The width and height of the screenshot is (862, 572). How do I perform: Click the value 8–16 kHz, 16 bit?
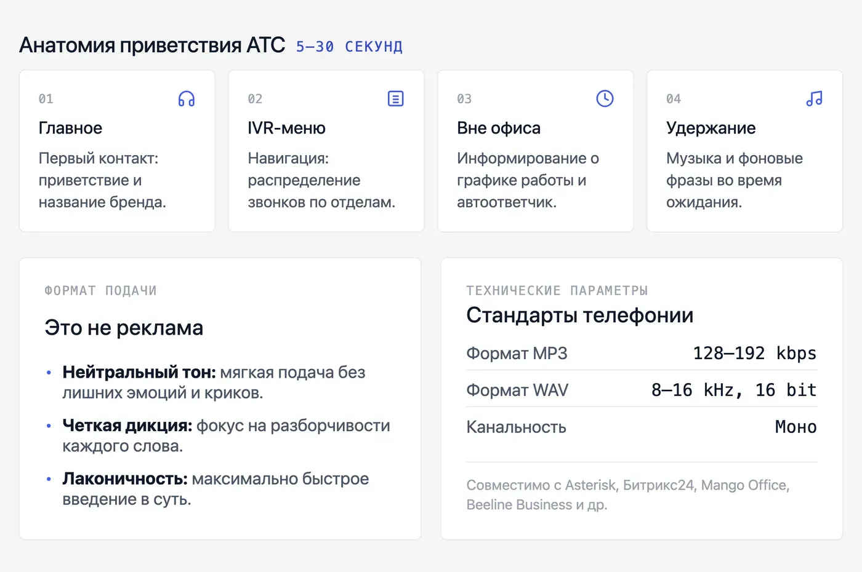point(734,390)
